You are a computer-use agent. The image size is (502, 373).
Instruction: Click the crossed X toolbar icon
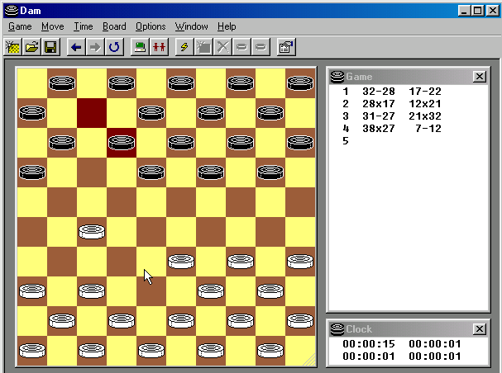(x=222, y=47)
